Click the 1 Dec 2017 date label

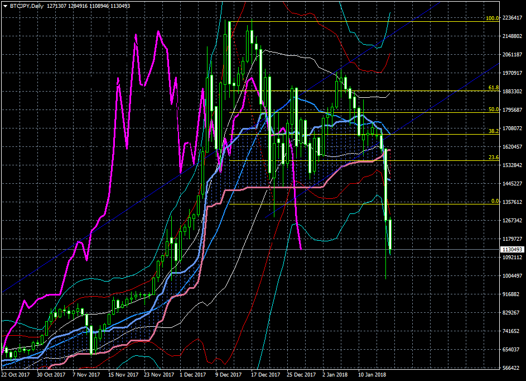(x=192, y=375)
